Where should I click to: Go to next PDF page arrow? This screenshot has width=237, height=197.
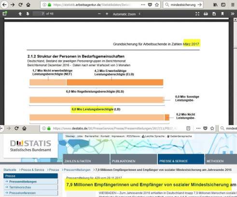coord(28,14)
